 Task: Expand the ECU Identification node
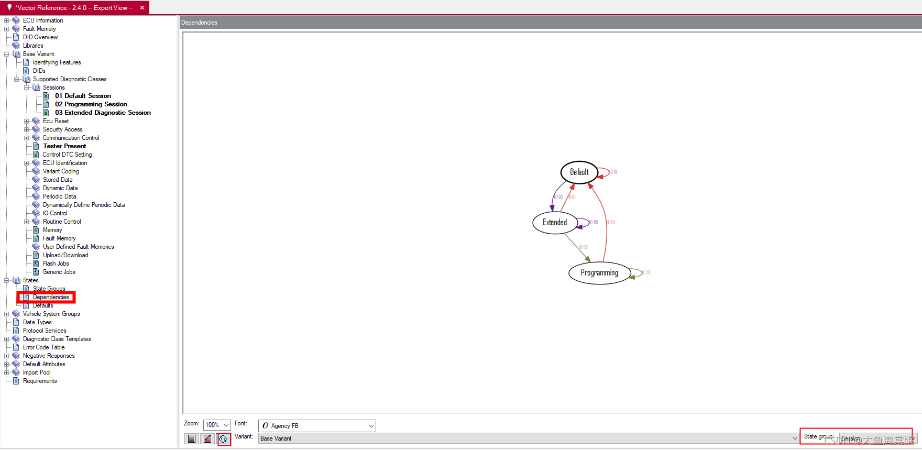pyautogui.click(x=27, y=163)
